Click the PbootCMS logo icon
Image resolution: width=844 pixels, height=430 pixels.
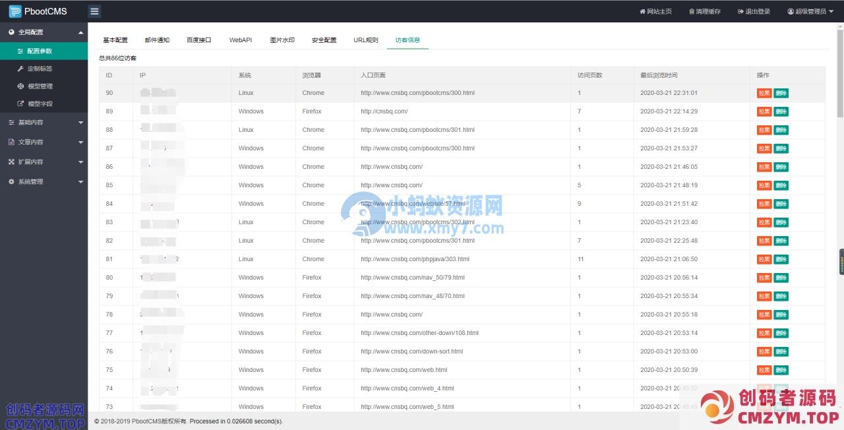15,11
